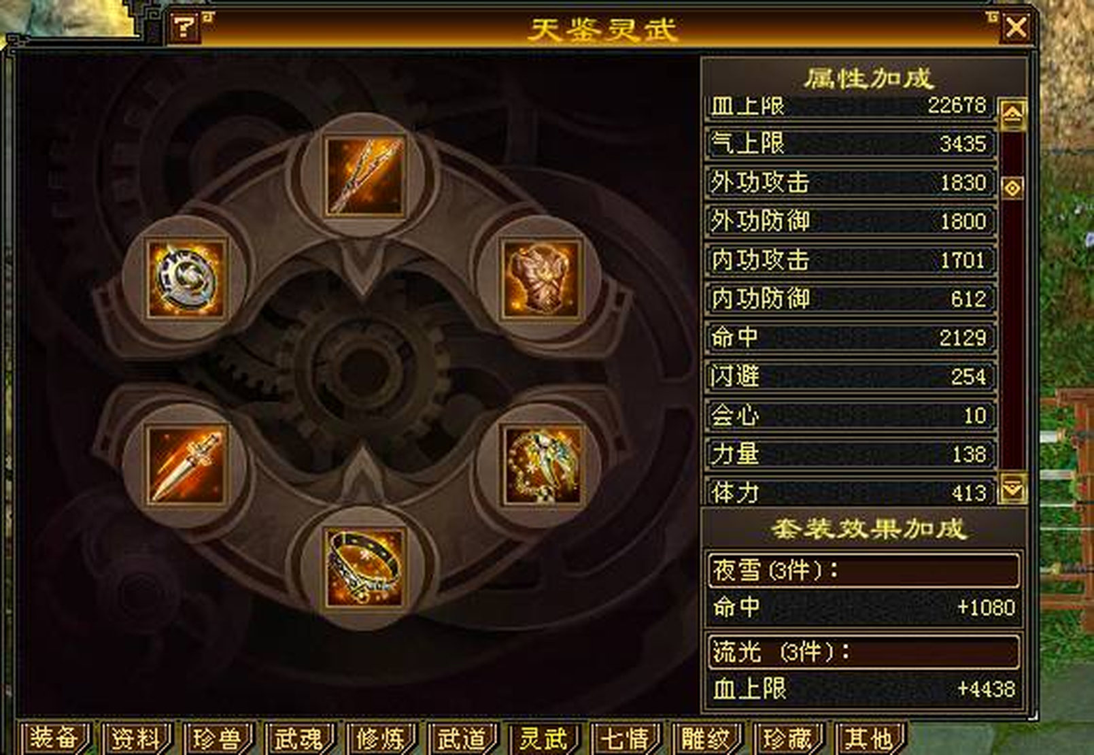
Task: Switch to the 七情 tab
Action: click(625, 739)
